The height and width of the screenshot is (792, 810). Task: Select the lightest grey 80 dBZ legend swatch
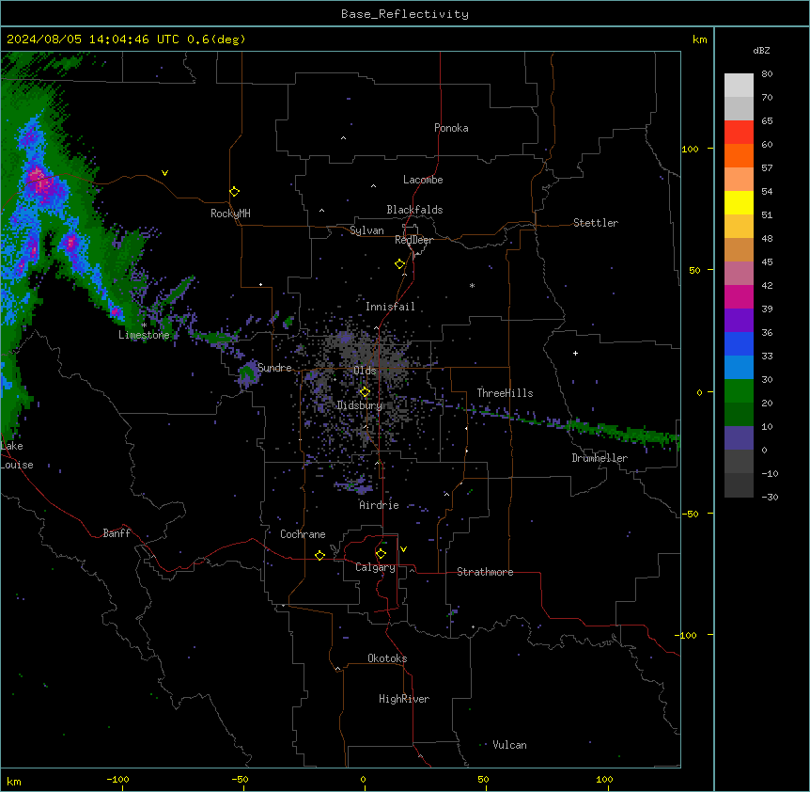coord(739,86)
